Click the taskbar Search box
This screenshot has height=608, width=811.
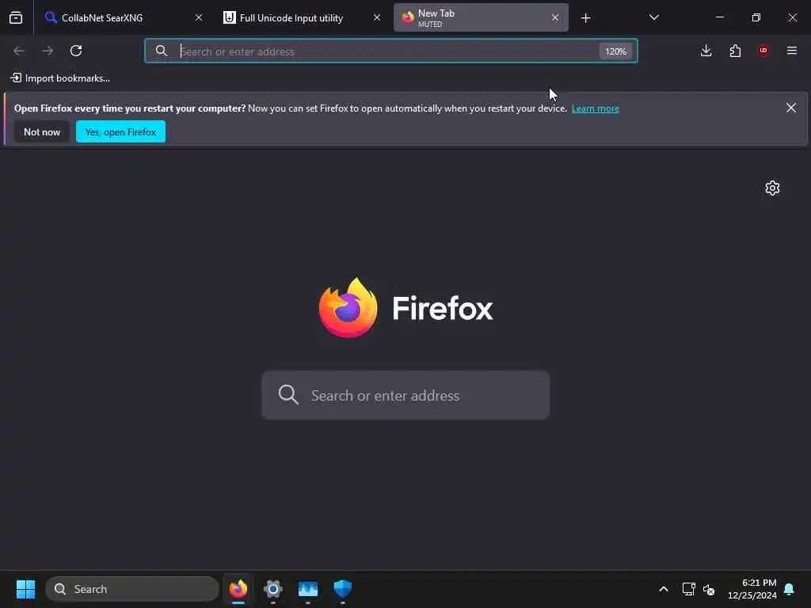132,589
